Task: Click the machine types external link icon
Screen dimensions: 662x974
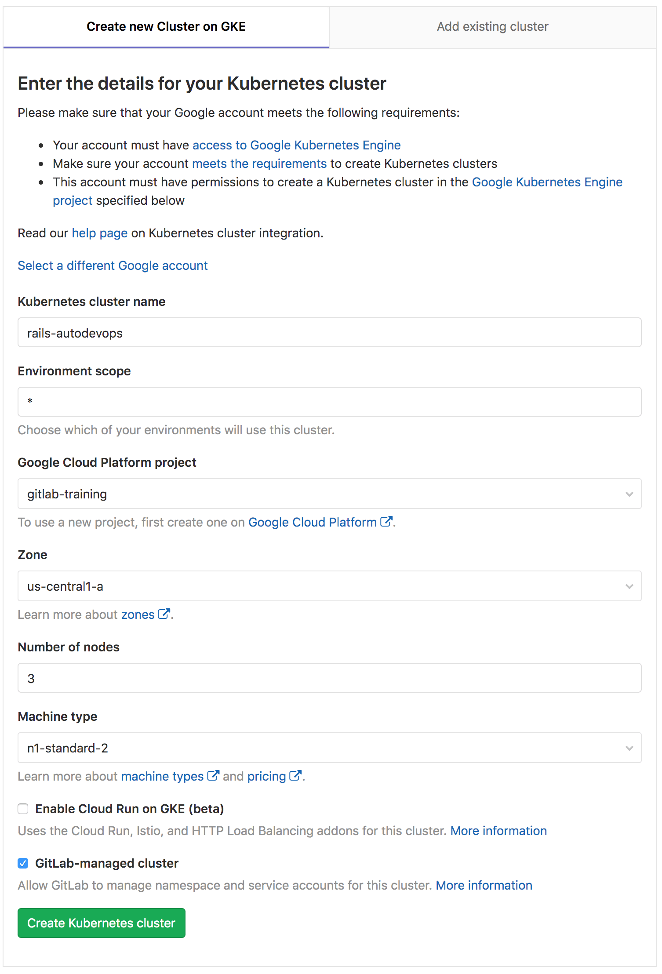Action: (213, 776)
